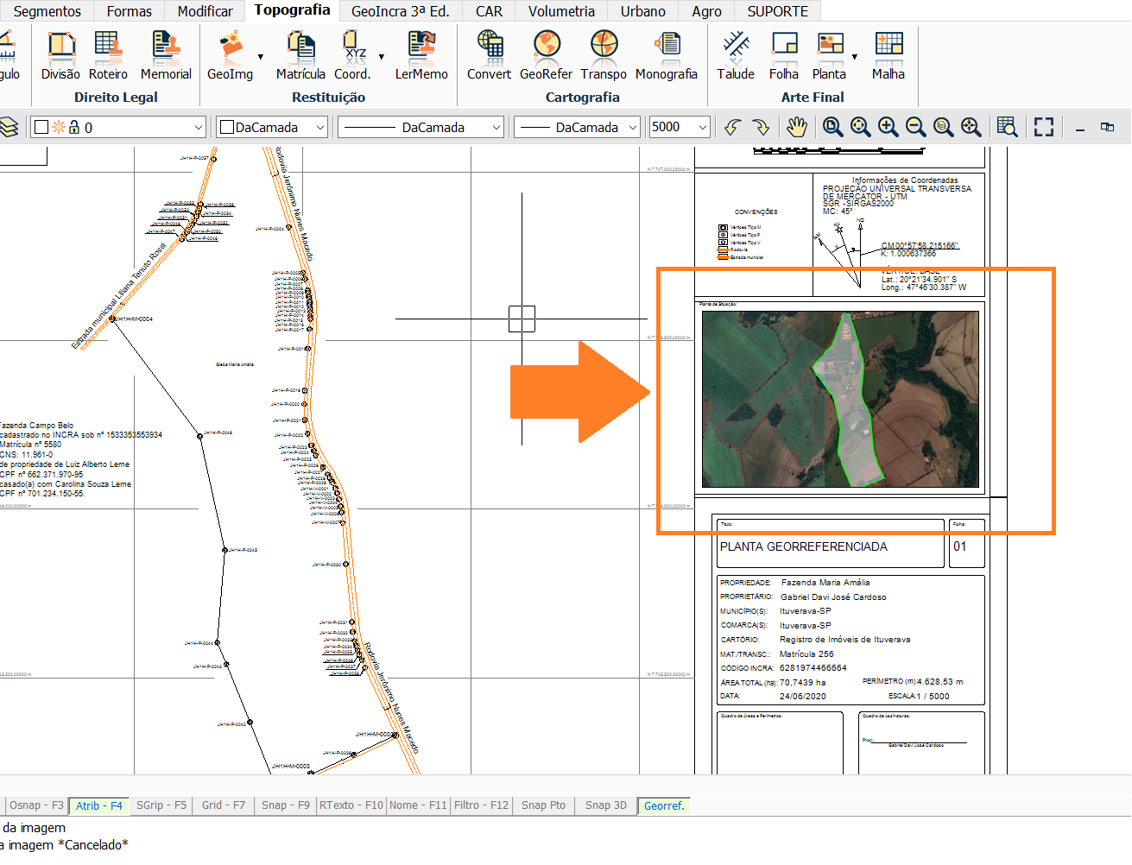Click the Redo arrow icon
Screen dimensions: 1132x865
[x=761, y=127]
